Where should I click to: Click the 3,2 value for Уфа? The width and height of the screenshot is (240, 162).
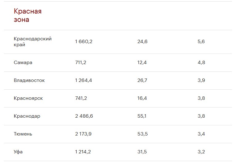tap(201, 152)
